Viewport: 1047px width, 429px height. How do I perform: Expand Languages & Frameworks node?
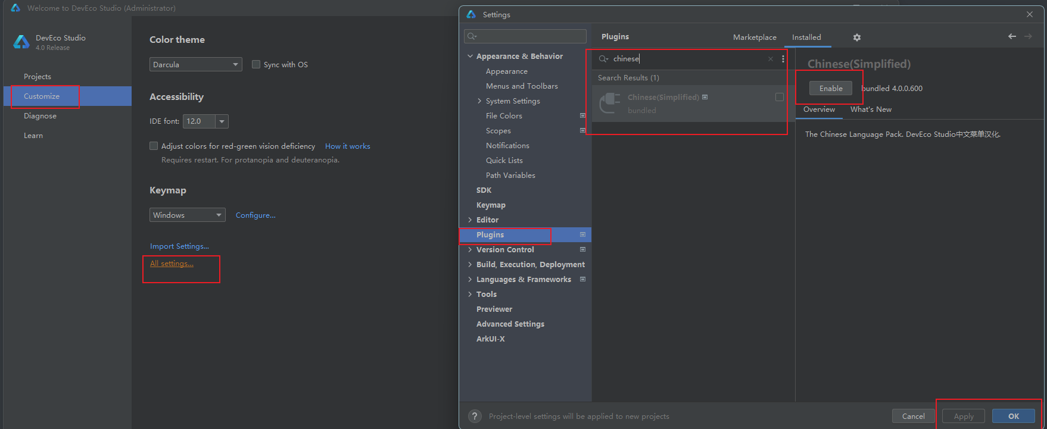coord(470,279)
